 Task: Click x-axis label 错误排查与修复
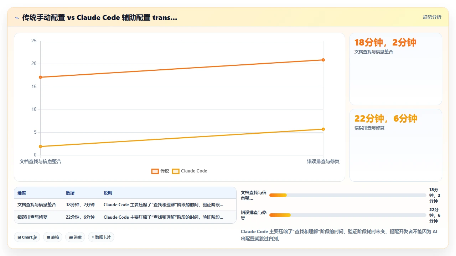[x=323, y=161]
